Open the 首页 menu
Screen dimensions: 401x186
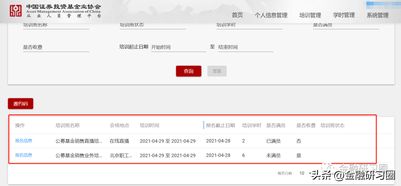pos(237,15)
